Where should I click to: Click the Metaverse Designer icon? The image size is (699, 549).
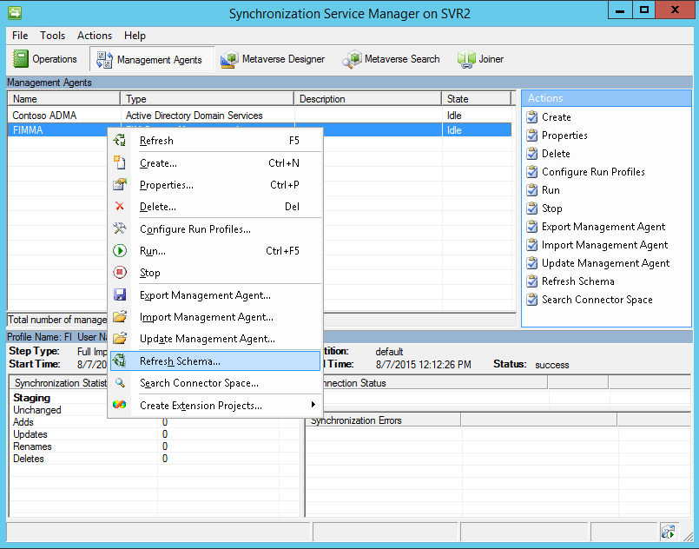coord(229,59)
